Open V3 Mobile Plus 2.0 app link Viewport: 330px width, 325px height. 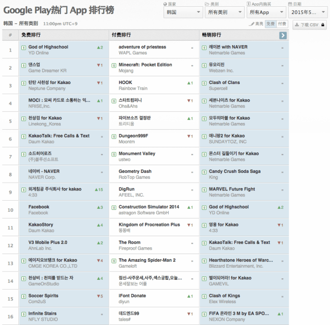(48, 242)
